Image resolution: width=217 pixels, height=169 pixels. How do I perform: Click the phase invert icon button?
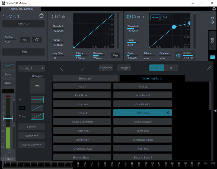[37, 40]
